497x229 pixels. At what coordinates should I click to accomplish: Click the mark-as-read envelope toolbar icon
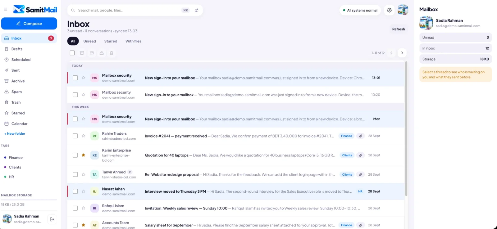click(x=92, y=53)
